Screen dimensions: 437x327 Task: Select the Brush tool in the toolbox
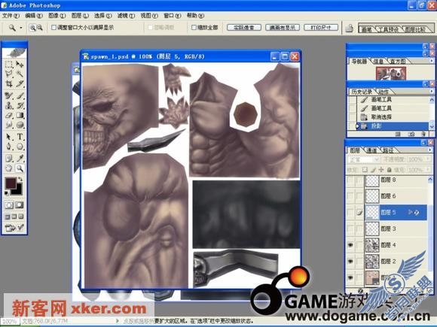point(20,96)
